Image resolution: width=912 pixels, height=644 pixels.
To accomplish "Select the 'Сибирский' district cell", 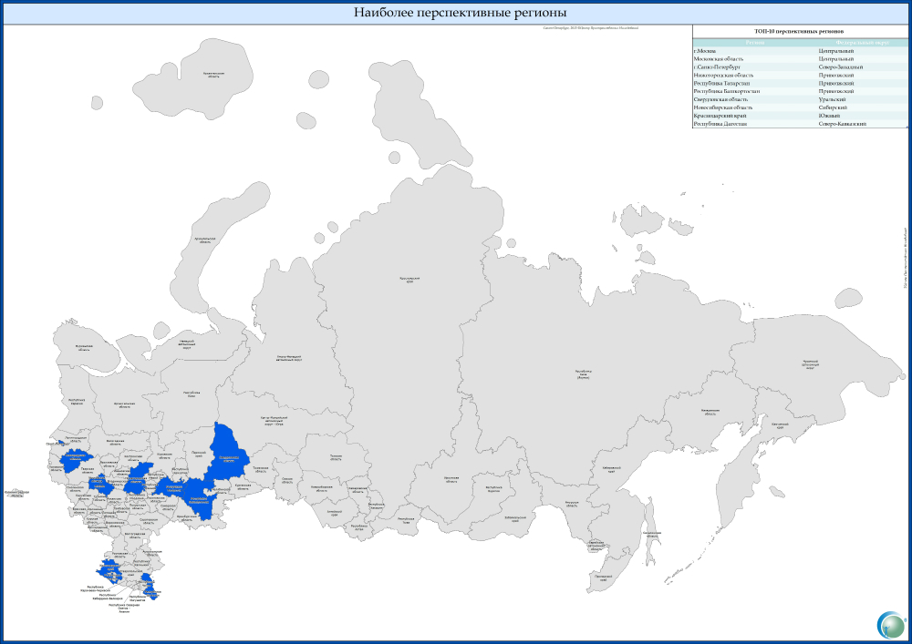I will click(x=833, y=108).
